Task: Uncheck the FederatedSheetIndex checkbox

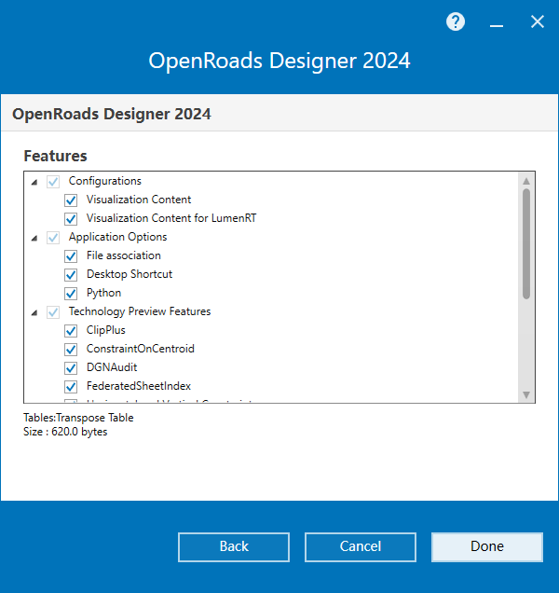Action: [71, 387]
